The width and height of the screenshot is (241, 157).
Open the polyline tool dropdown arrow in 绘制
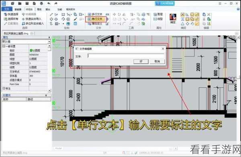71,15
